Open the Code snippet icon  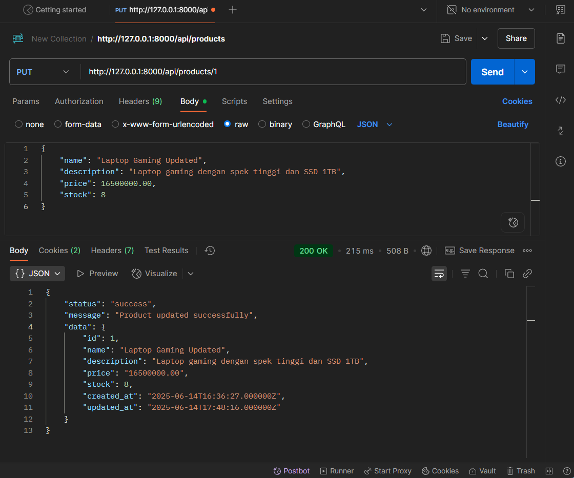click(561, 100)
